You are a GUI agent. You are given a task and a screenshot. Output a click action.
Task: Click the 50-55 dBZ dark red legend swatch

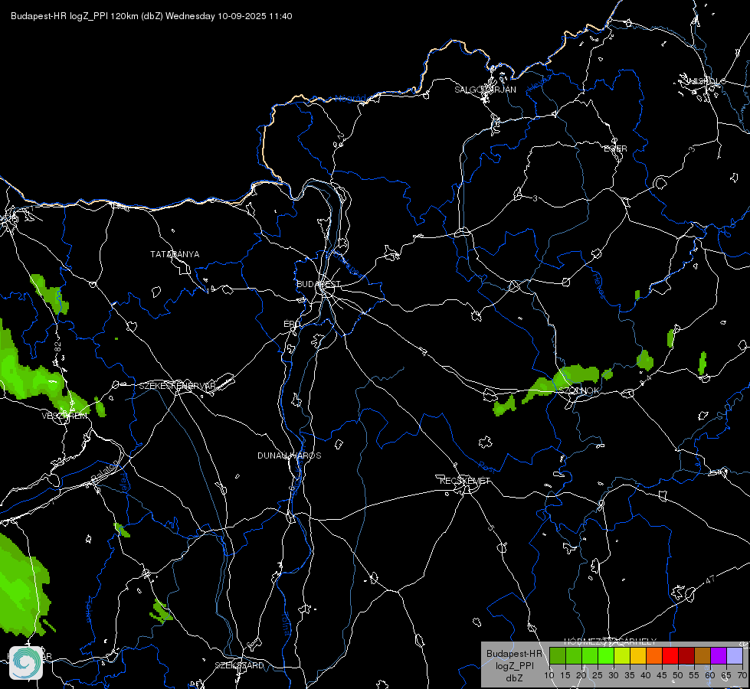686,656
